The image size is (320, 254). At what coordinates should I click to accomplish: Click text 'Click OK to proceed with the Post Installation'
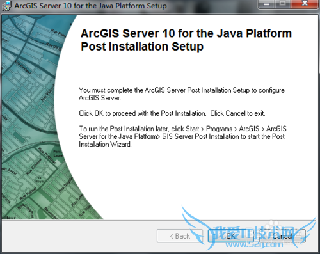tap(143, 113)
